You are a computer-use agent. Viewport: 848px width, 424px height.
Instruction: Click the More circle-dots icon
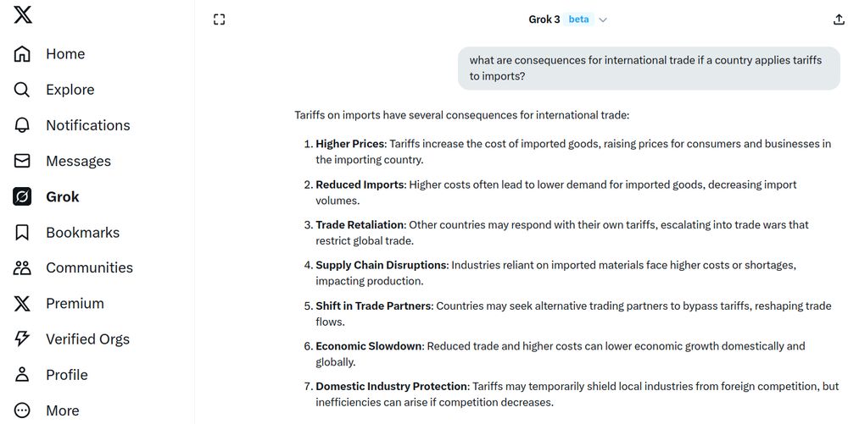coord(22,410)
